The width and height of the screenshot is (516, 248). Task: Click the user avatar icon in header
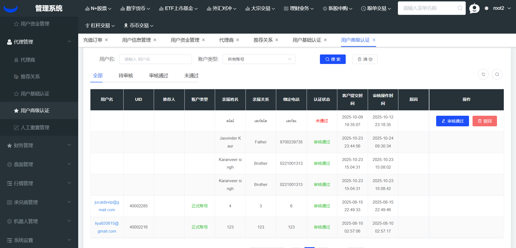474,8
